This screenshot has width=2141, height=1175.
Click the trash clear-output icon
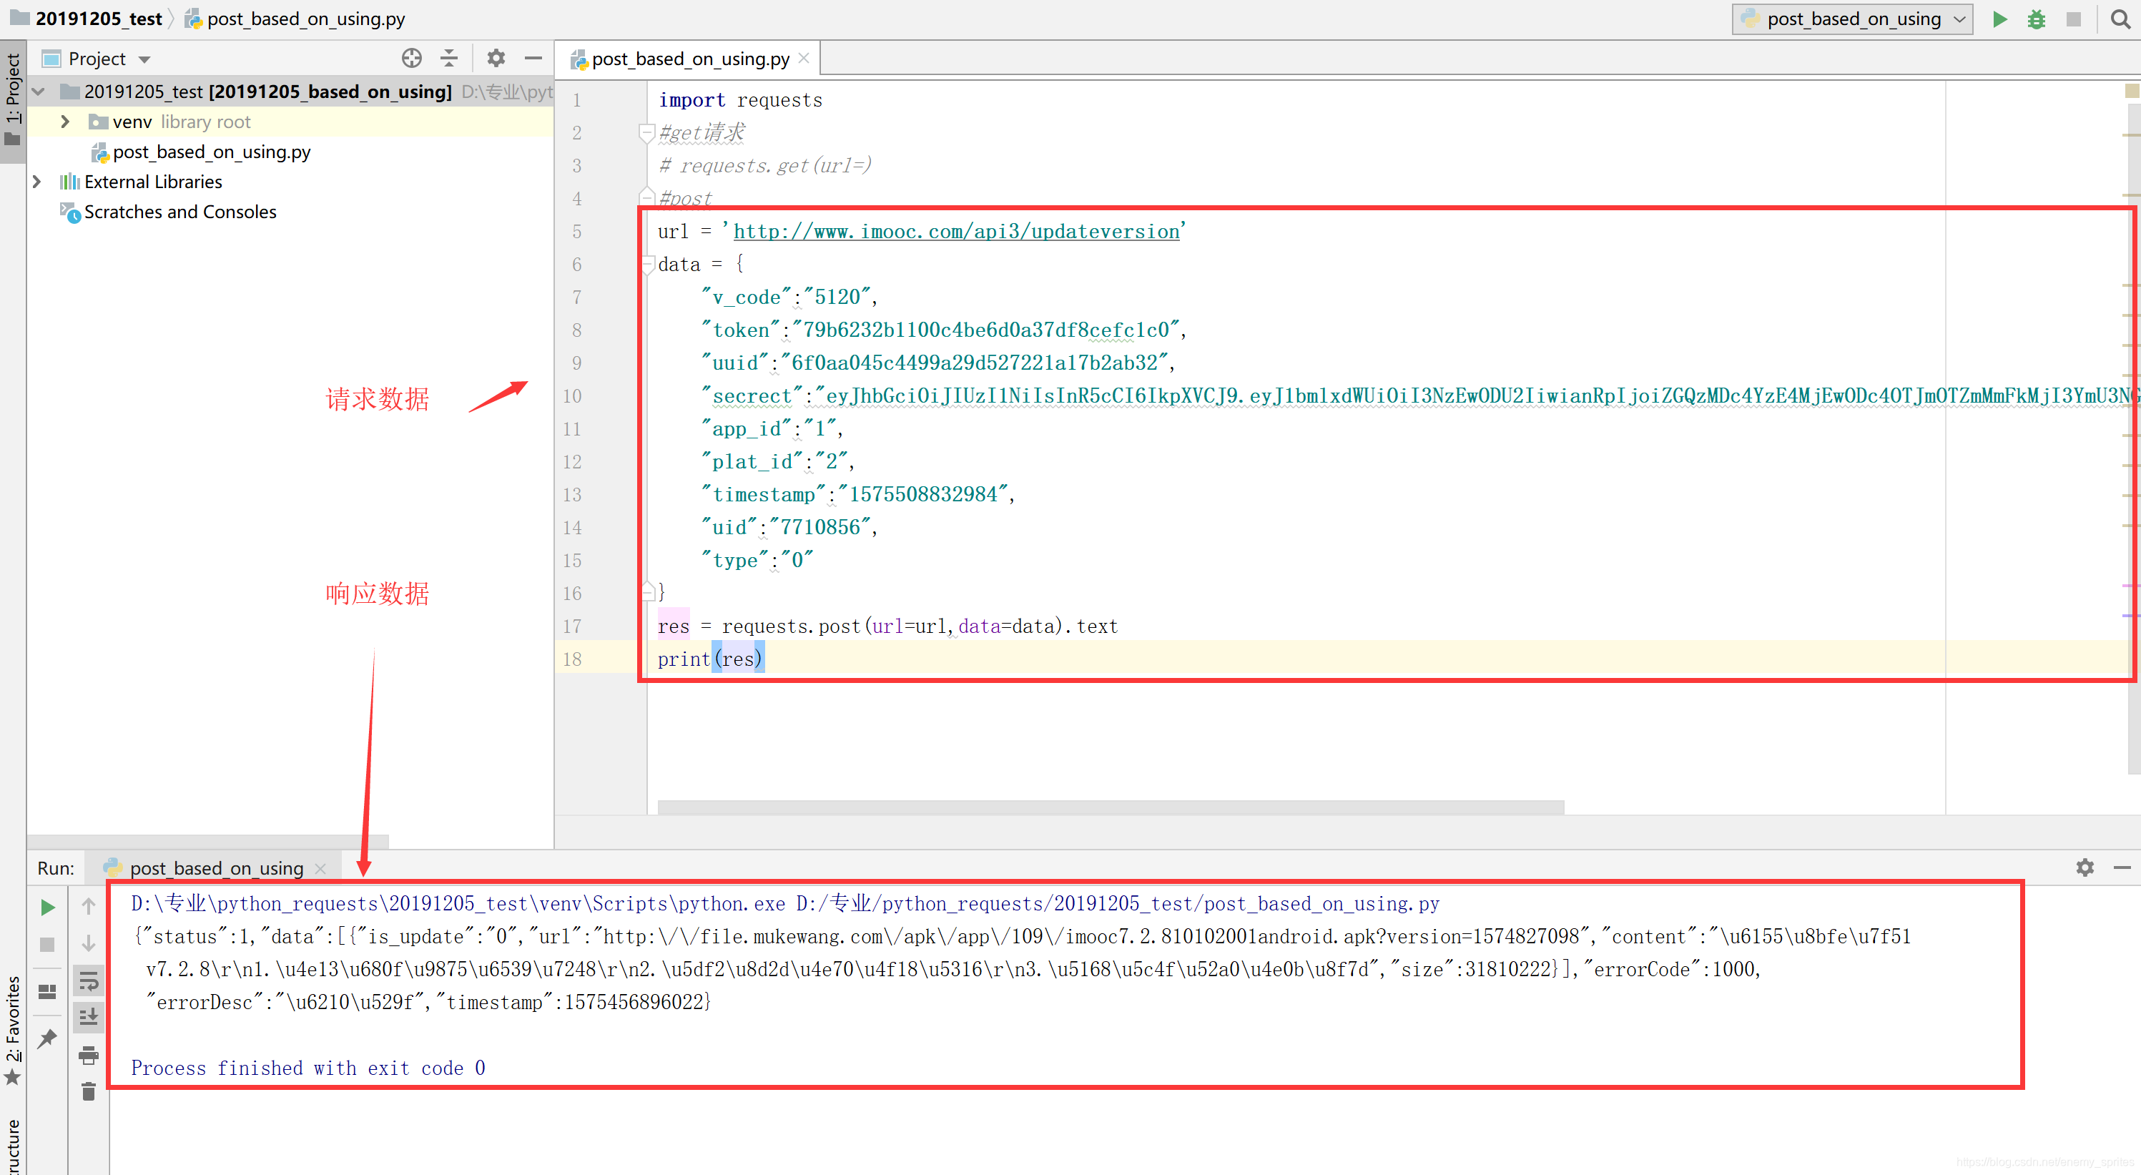(x=89, y=1091)
